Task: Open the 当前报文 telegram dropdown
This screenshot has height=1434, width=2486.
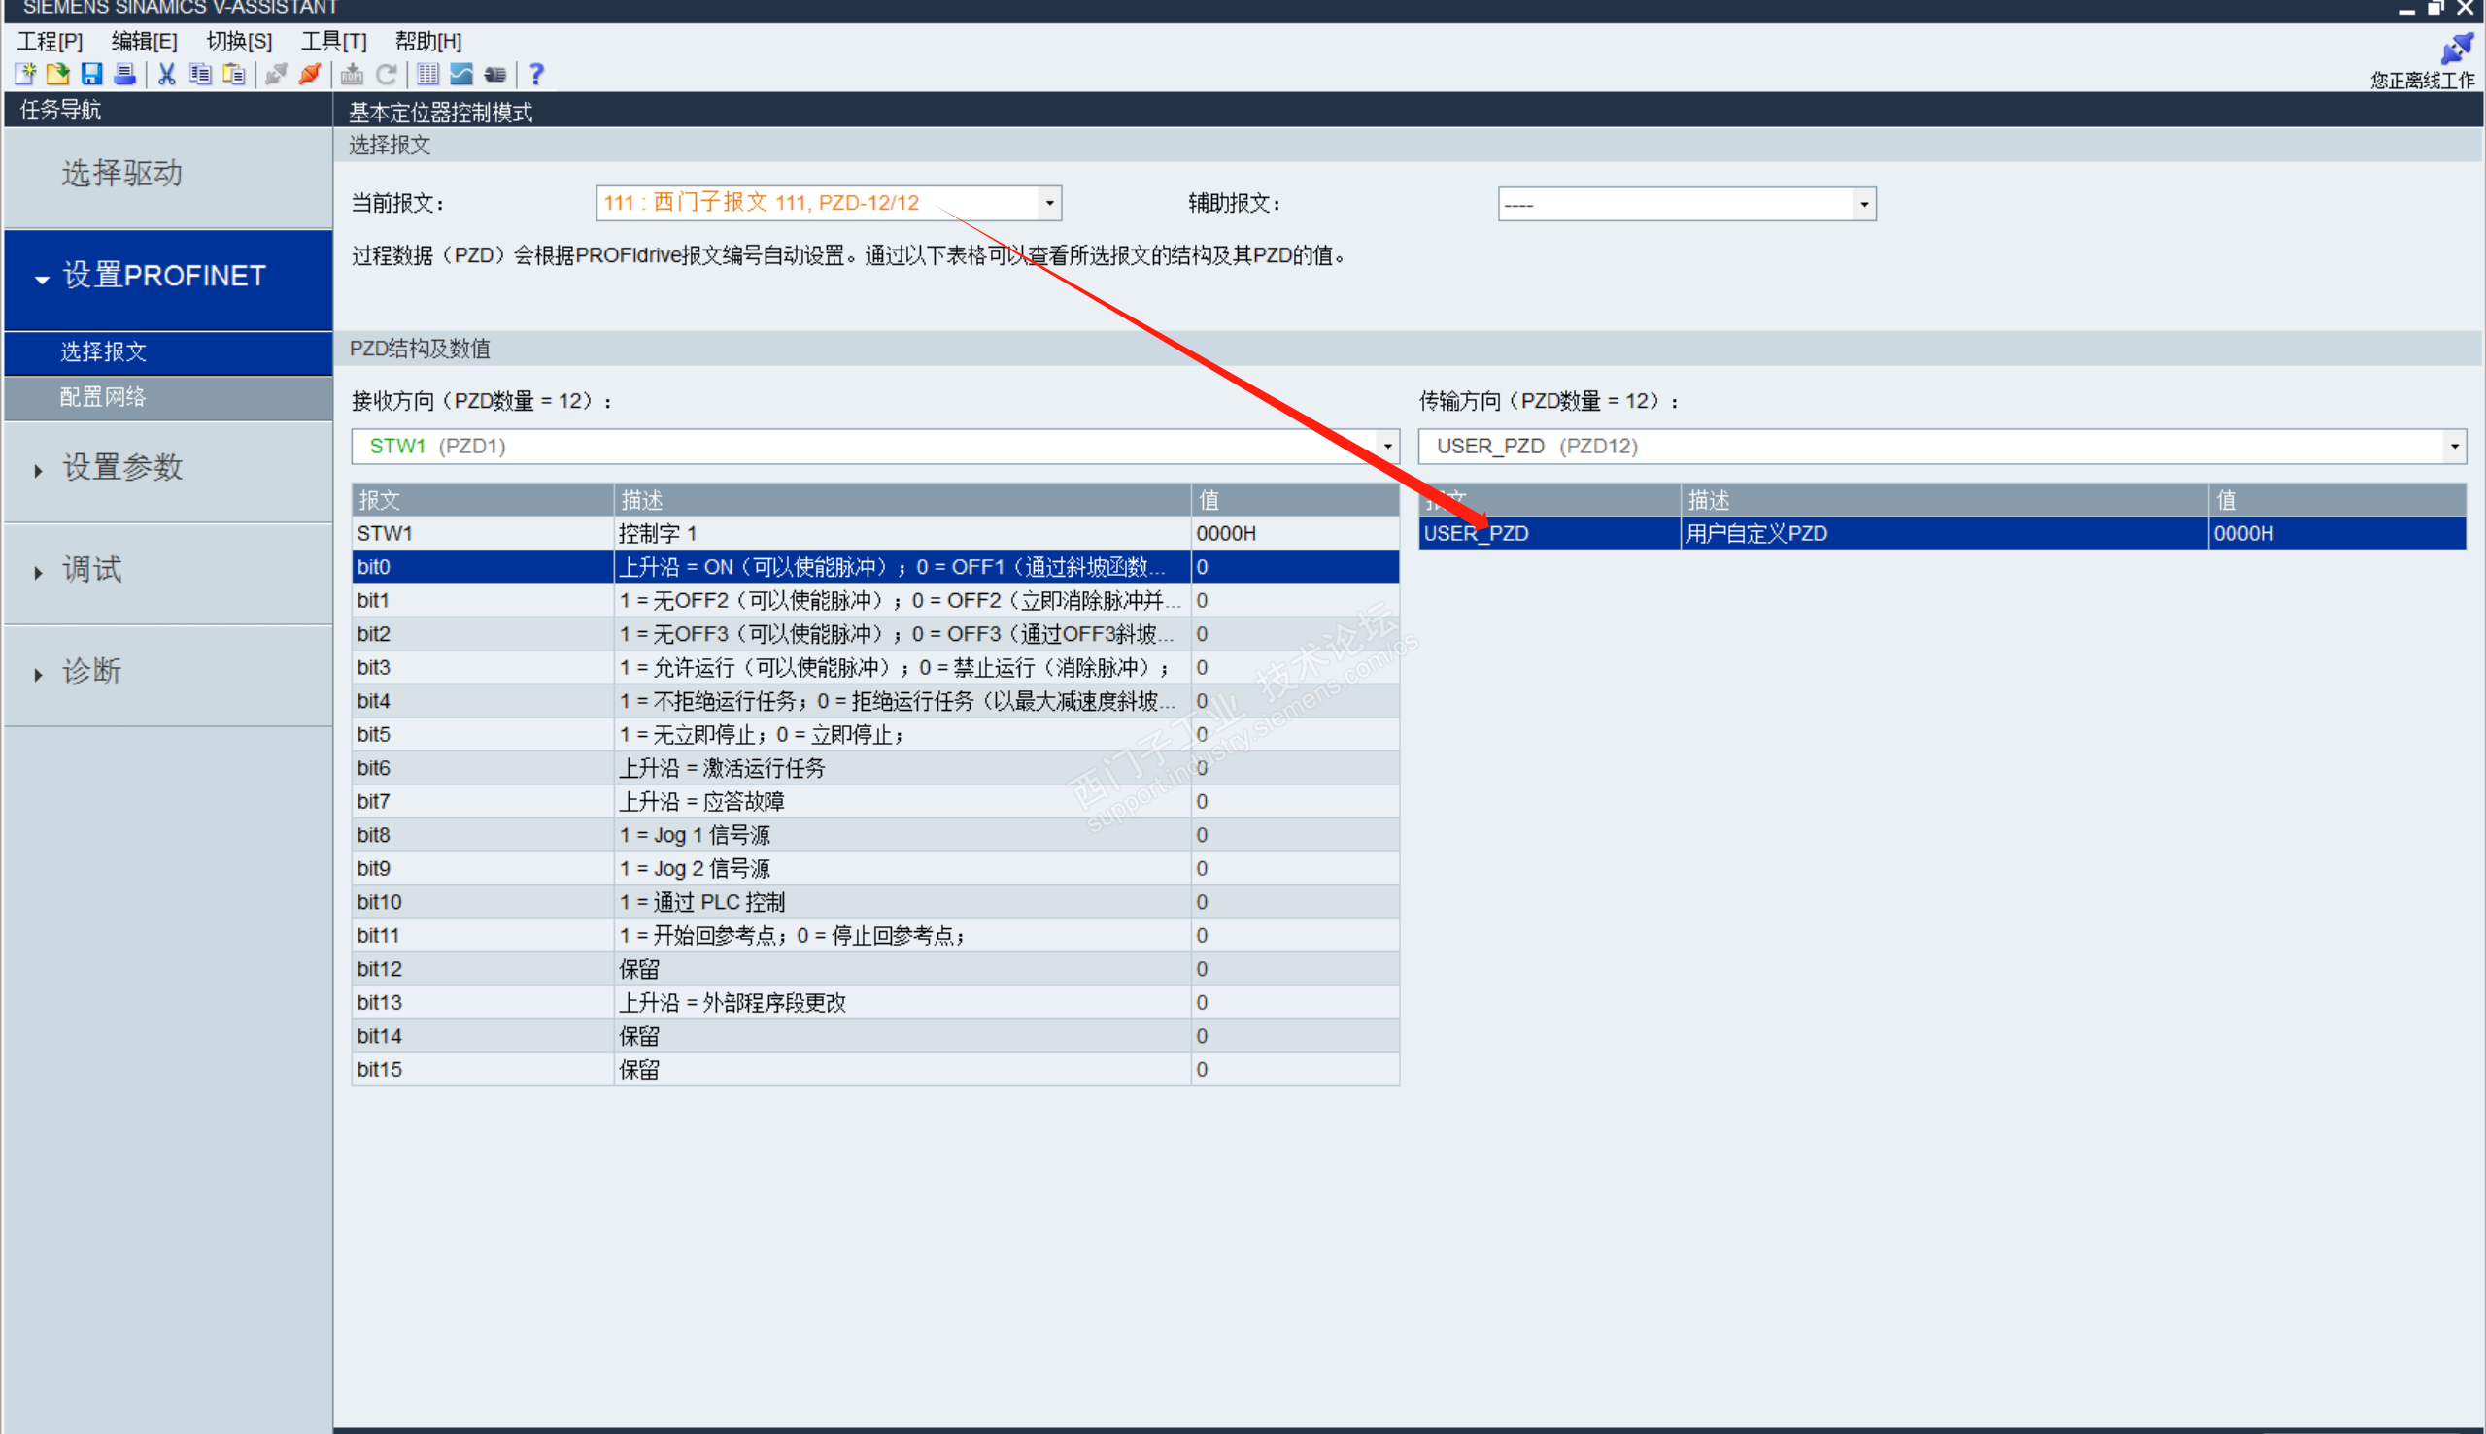Action: point(1049,204)
